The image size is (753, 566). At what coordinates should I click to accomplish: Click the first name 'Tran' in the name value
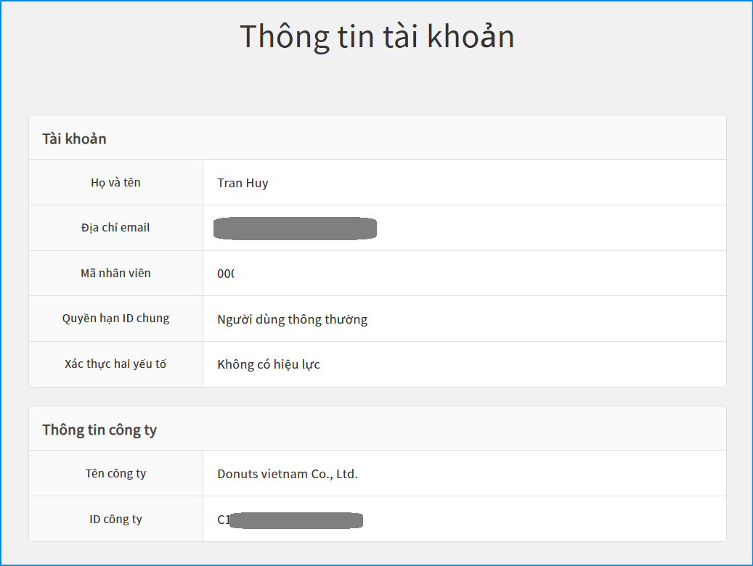click(x=229, y=183)
